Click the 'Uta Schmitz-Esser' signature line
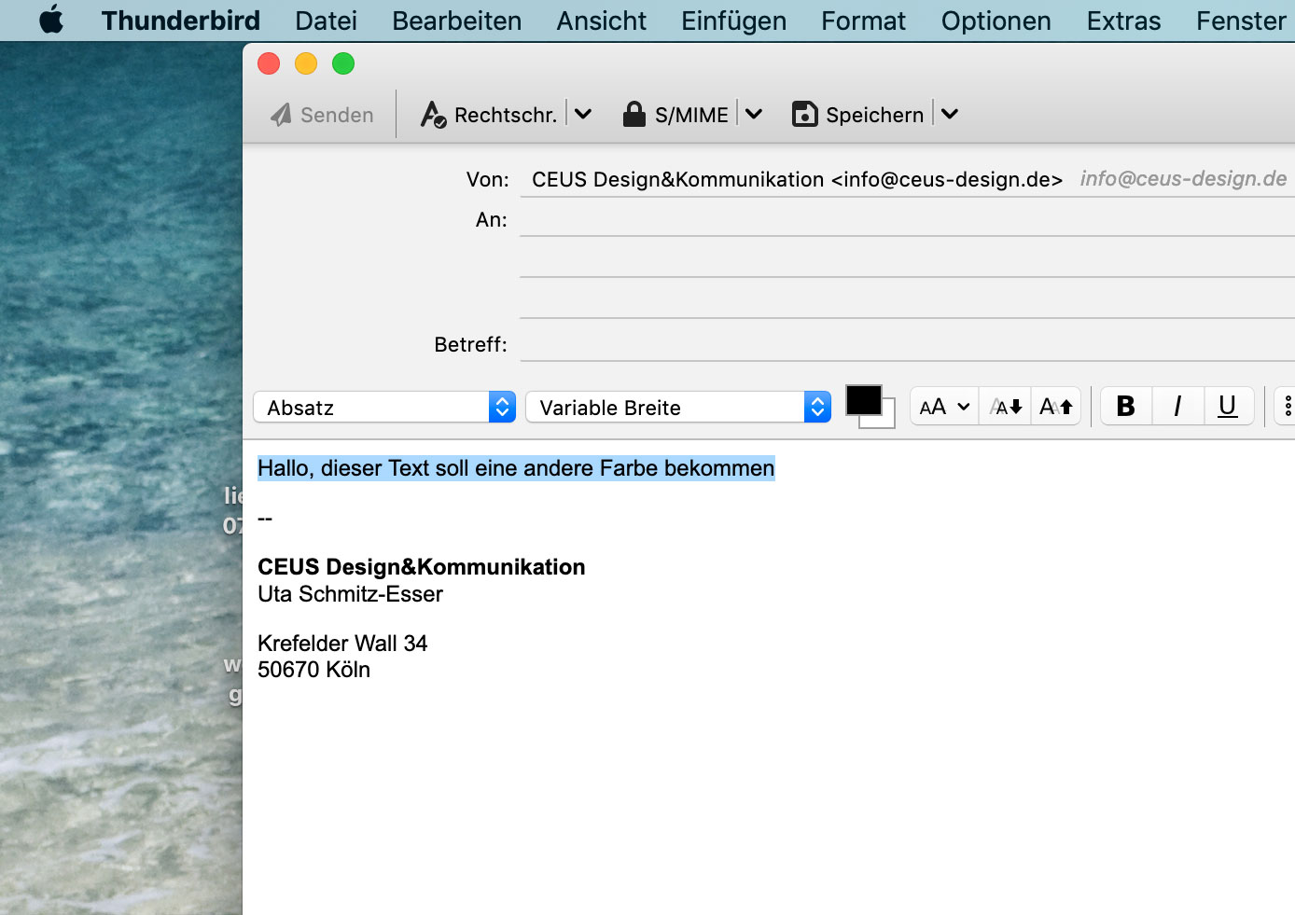Screen dimensions: 1295x915 coord(350,594)
